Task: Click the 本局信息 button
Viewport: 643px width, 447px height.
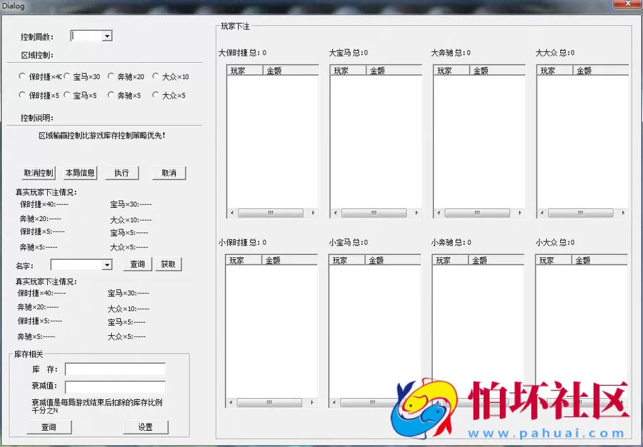Action: click(80, 173)
